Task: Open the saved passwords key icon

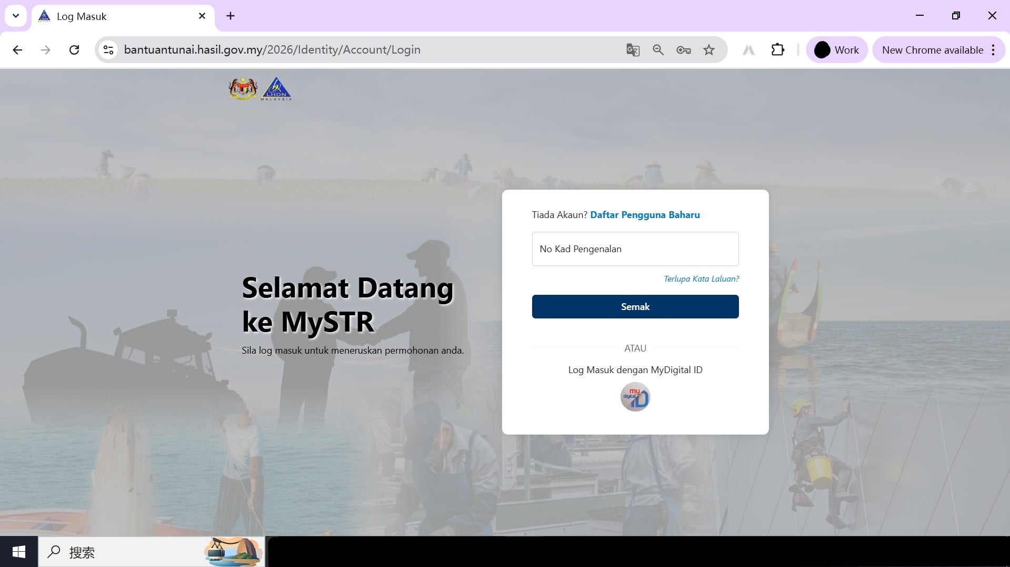Action: 684,50
